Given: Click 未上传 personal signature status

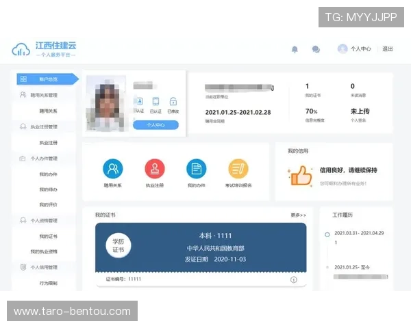Looking at the screenshot, I should pyautogui.click(x=360, y=111).
